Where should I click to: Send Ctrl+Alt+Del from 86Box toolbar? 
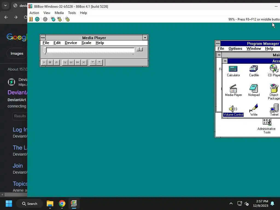pyautogui.click(x=53, y=19)
